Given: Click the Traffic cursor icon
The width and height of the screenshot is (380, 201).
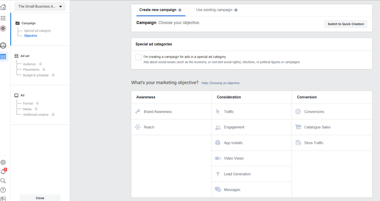Looking at the screenshot, I should (x=218, y=111).
